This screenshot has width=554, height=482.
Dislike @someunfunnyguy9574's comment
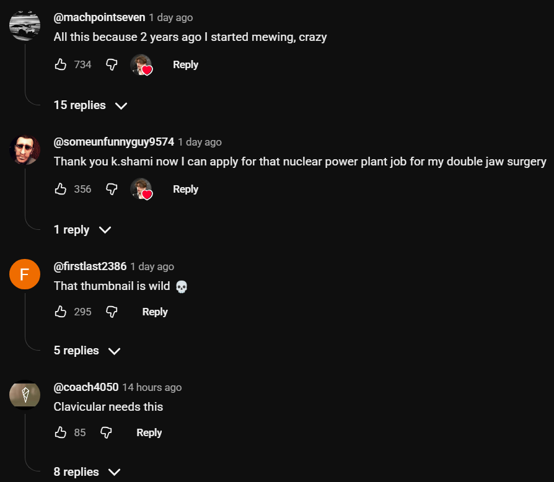(112, 189)
